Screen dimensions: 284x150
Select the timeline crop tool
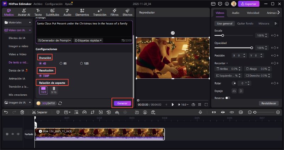tap(93, 112)
